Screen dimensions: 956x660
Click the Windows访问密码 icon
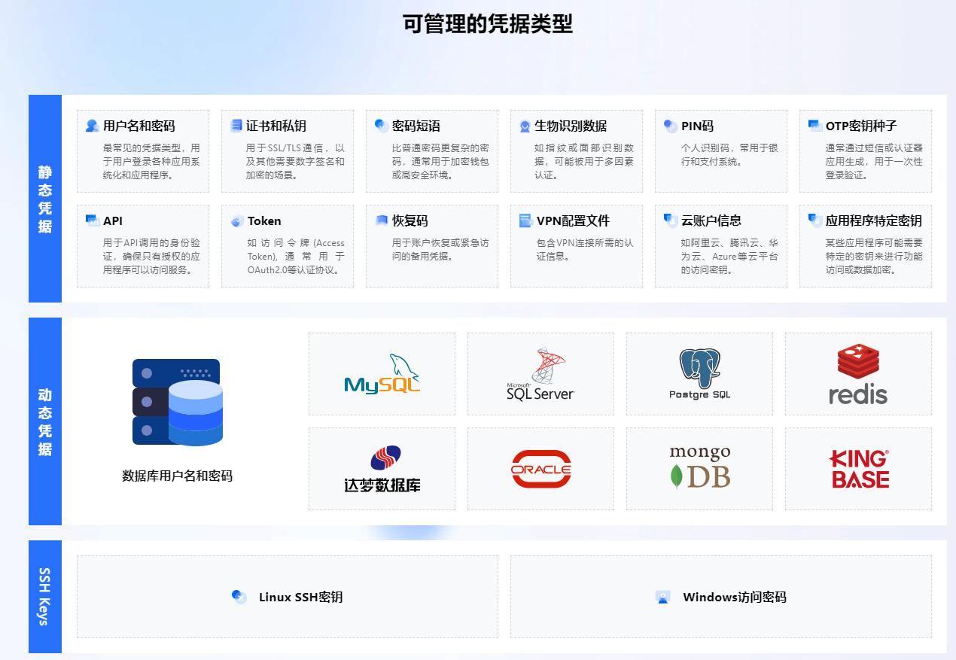[x=662, y=597]
